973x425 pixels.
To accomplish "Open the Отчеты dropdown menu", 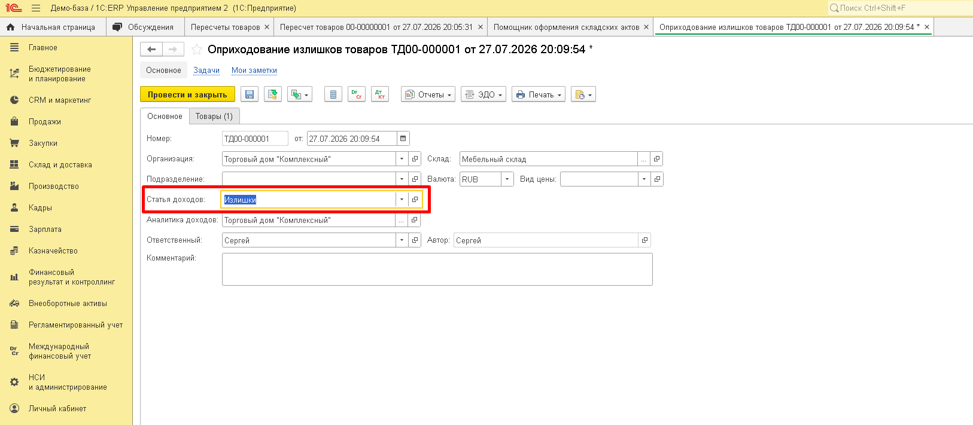I will tap(428, 94).
